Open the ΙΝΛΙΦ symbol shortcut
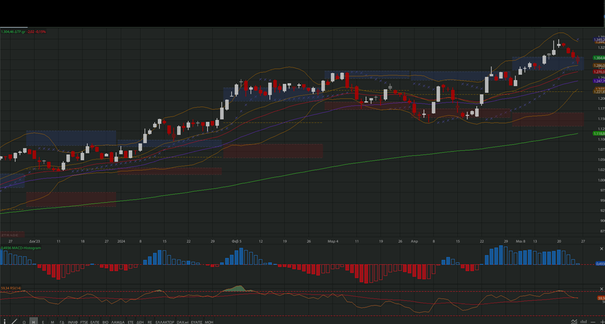Screen dimensions: 605x324 pos(72,322)
